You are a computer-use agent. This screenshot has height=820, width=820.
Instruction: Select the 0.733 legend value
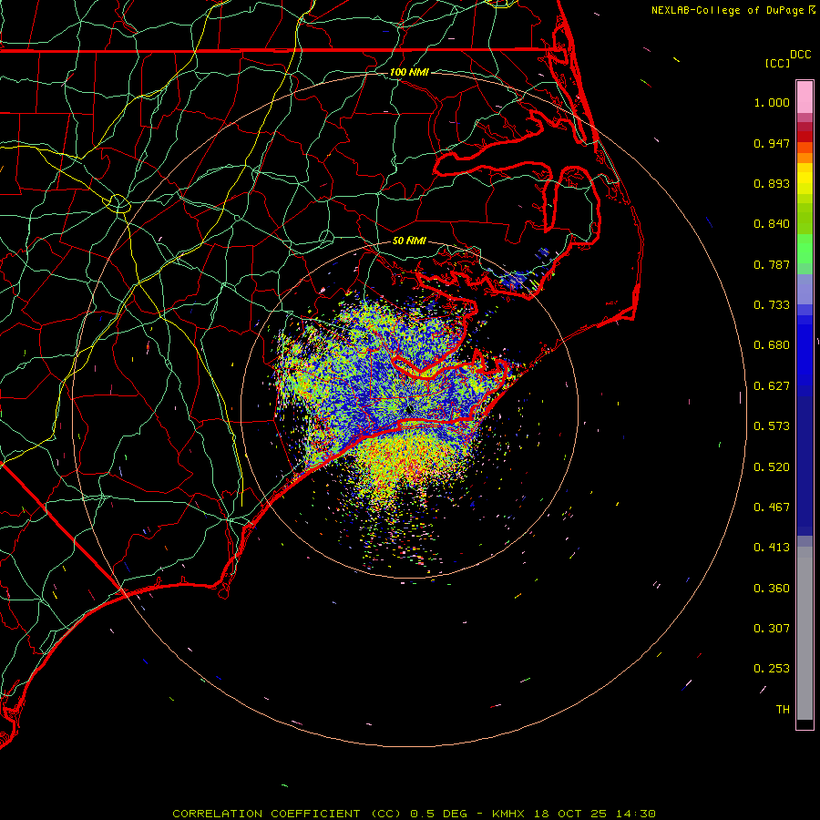tap(772, 305)
